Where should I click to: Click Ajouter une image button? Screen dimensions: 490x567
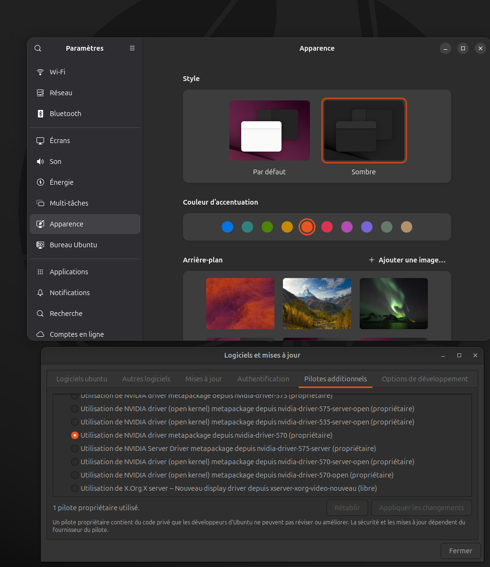(407, 260)
